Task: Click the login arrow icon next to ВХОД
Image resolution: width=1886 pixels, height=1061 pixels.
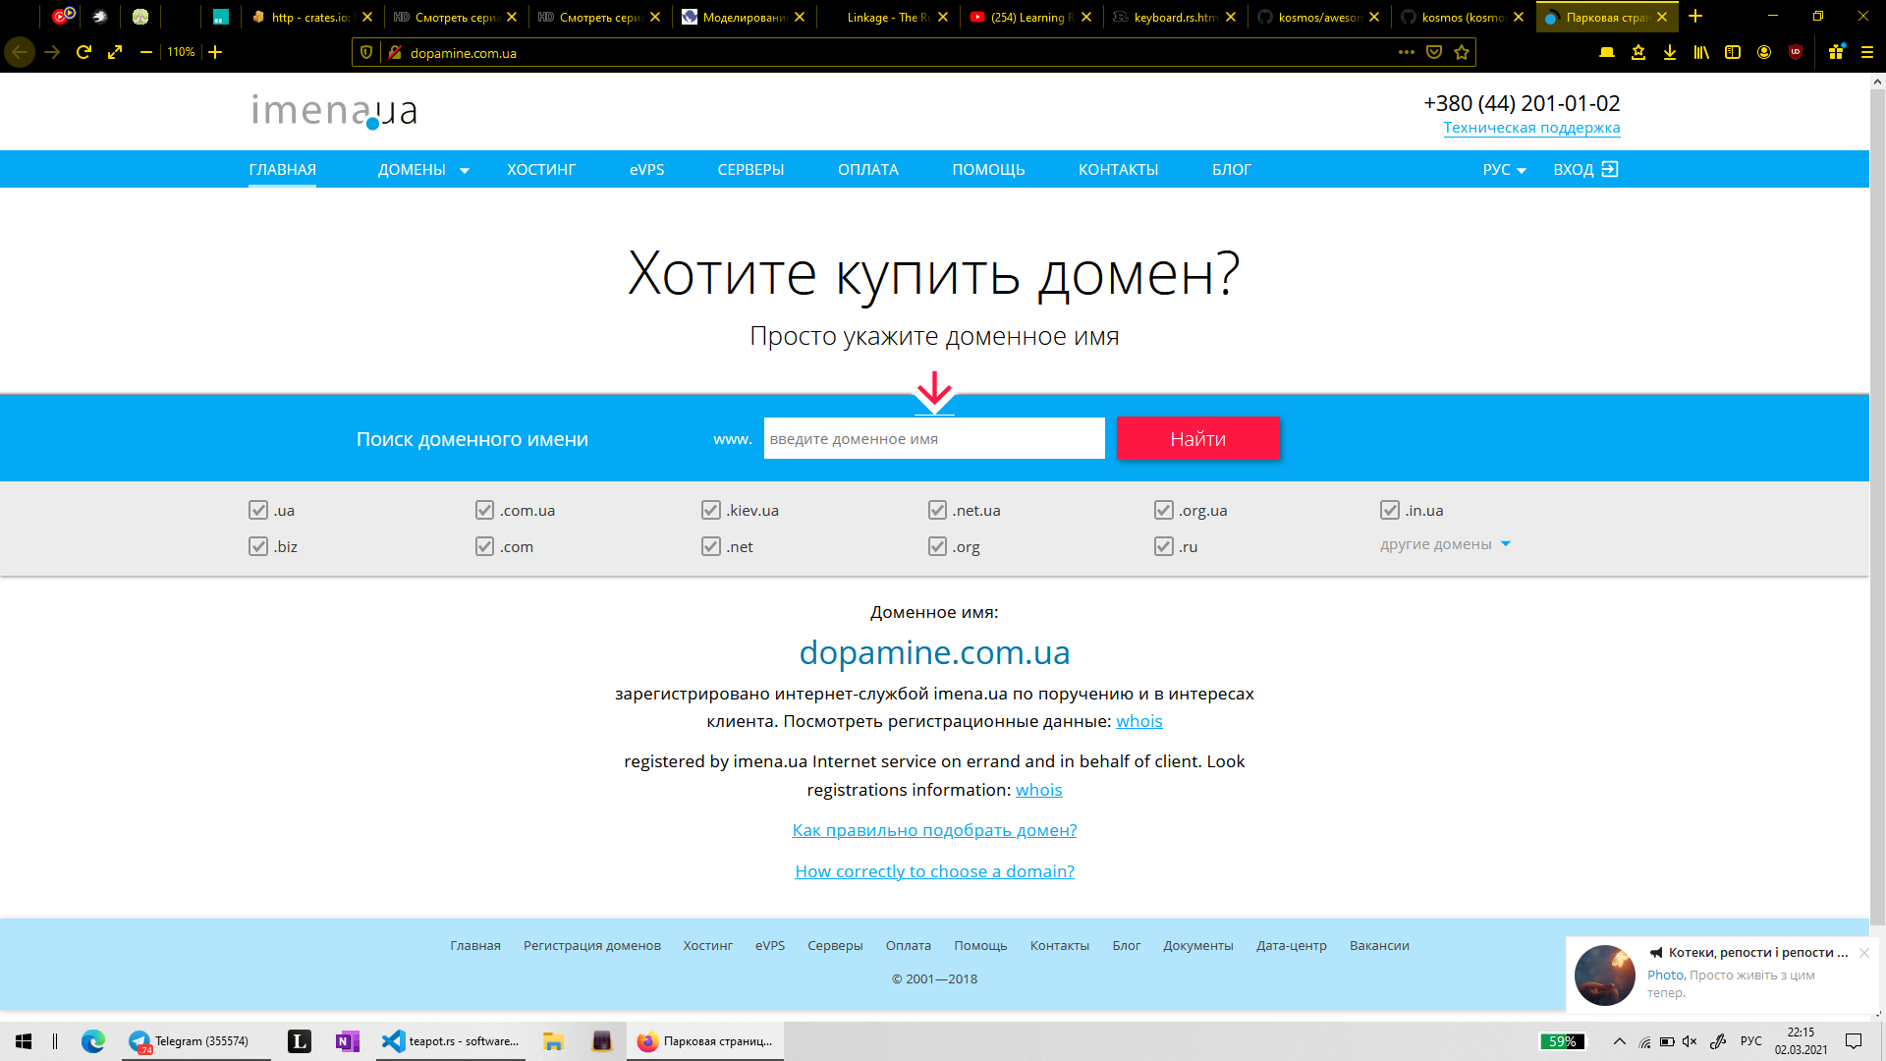Action: (1609, 169)
